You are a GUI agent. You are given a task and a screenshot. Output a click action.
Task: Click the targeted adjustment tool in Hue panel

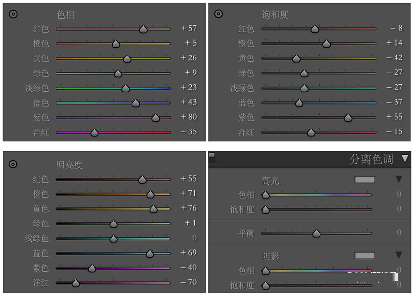pos(13,14)
